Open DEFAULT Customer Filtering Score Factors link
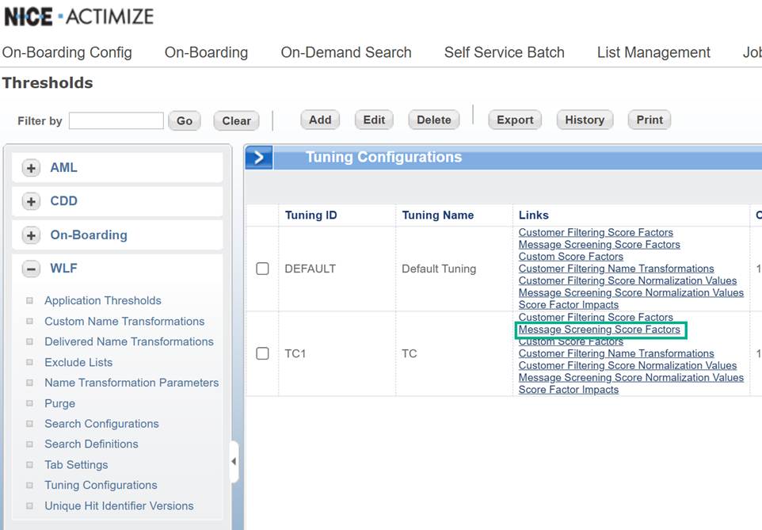 pos(596,232)
